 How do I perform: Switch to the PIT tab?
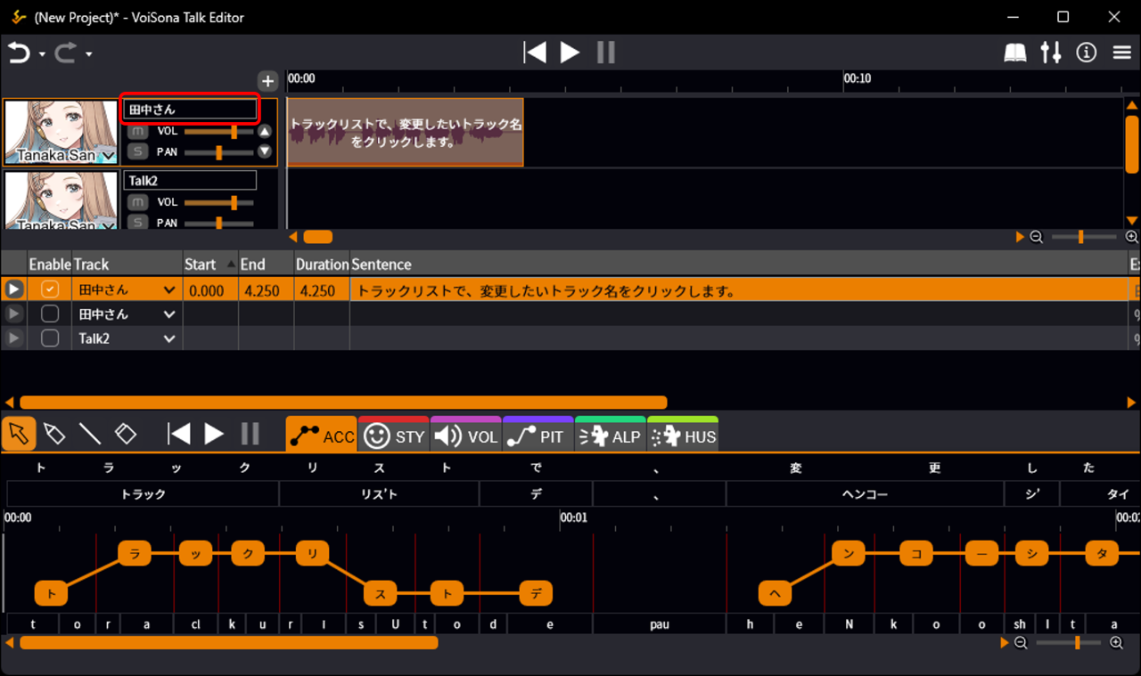point(538,436)
